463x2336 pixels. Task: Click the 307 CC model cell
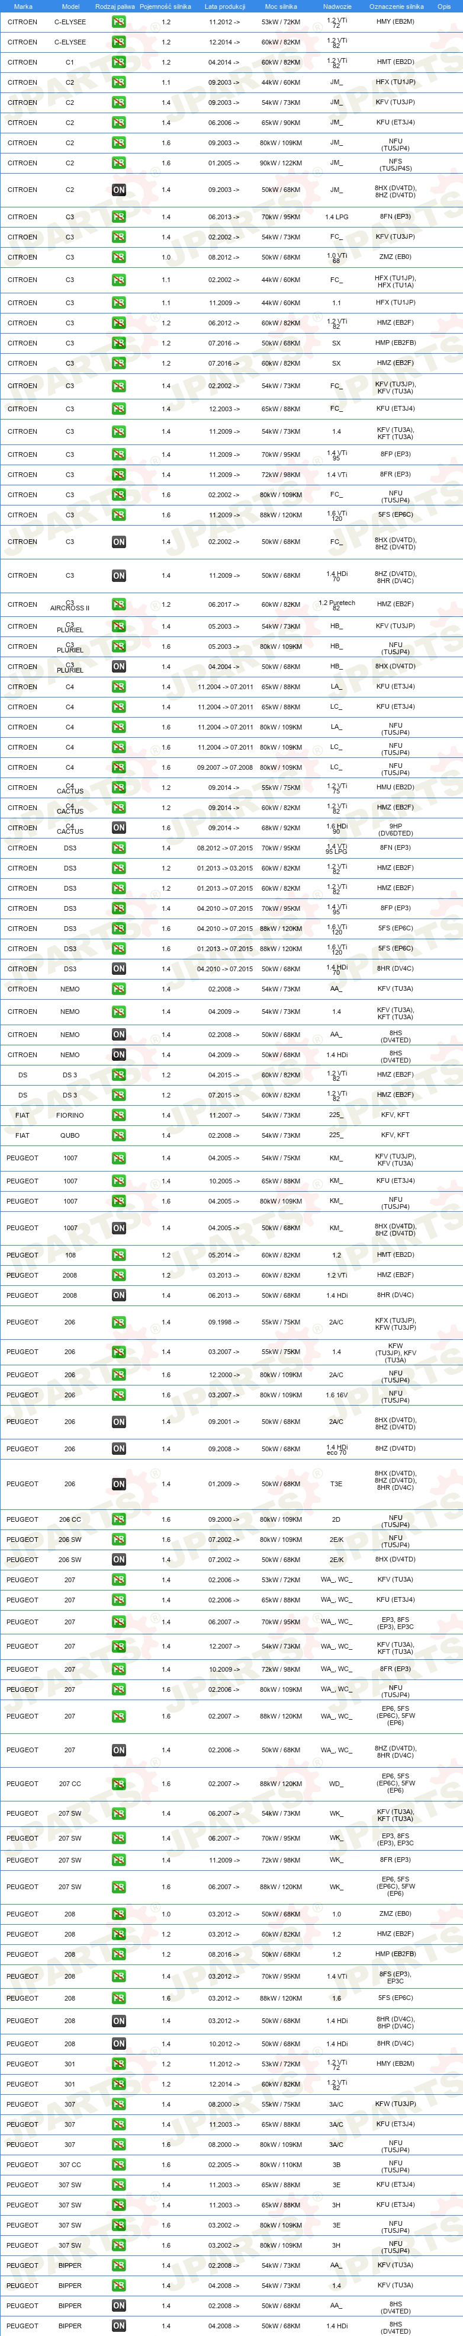(70, 2165)
